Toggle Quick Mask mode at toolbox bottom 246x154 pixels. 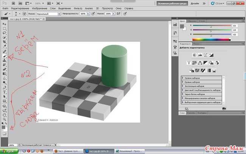coord(5,134)
